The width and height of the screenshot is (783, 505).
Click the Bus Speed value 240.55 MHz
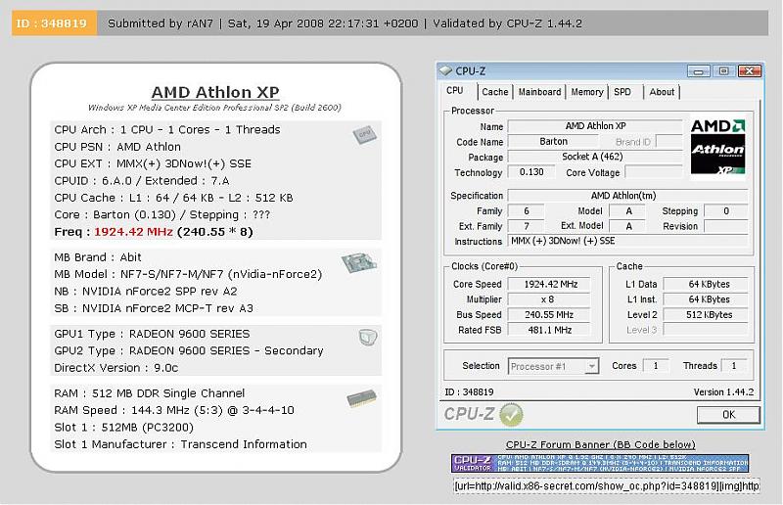tap(549, 315)
